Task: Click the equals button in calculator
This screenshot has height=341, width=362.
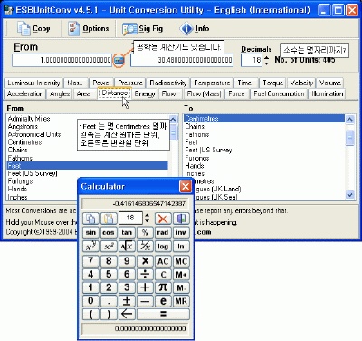Action: [163, 314]
